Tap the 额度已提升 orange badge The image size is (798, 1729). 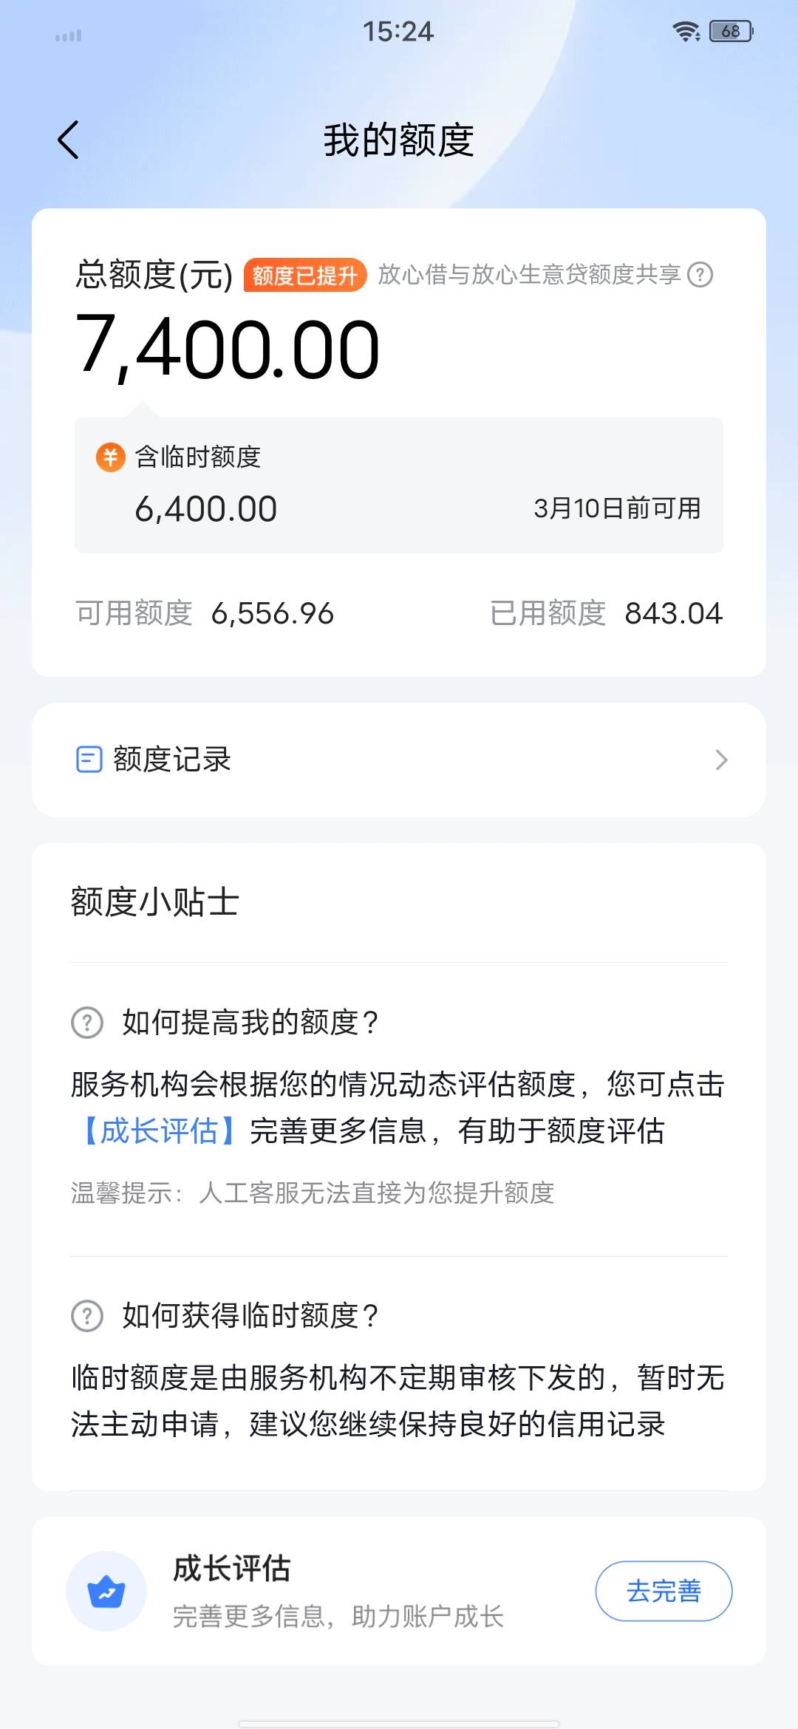304,276
